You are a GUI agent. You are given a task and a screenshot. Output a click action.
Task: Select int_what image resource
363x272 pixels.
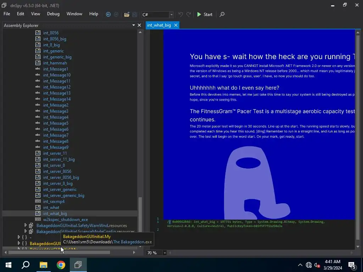[51, 207]
